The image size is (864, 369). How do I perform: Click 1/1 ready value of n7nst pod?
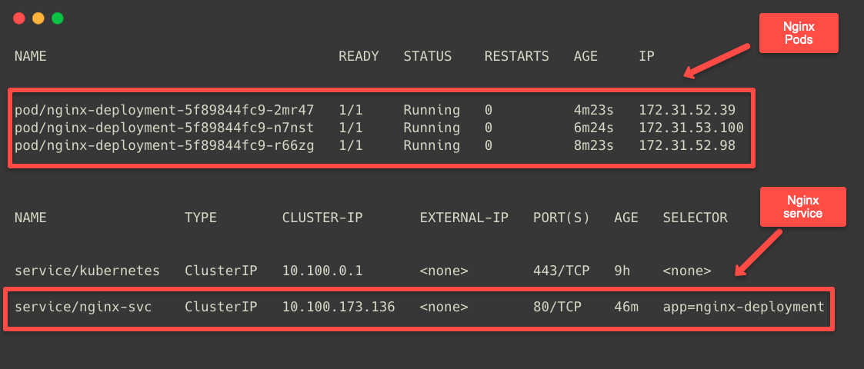click(351, 128)
